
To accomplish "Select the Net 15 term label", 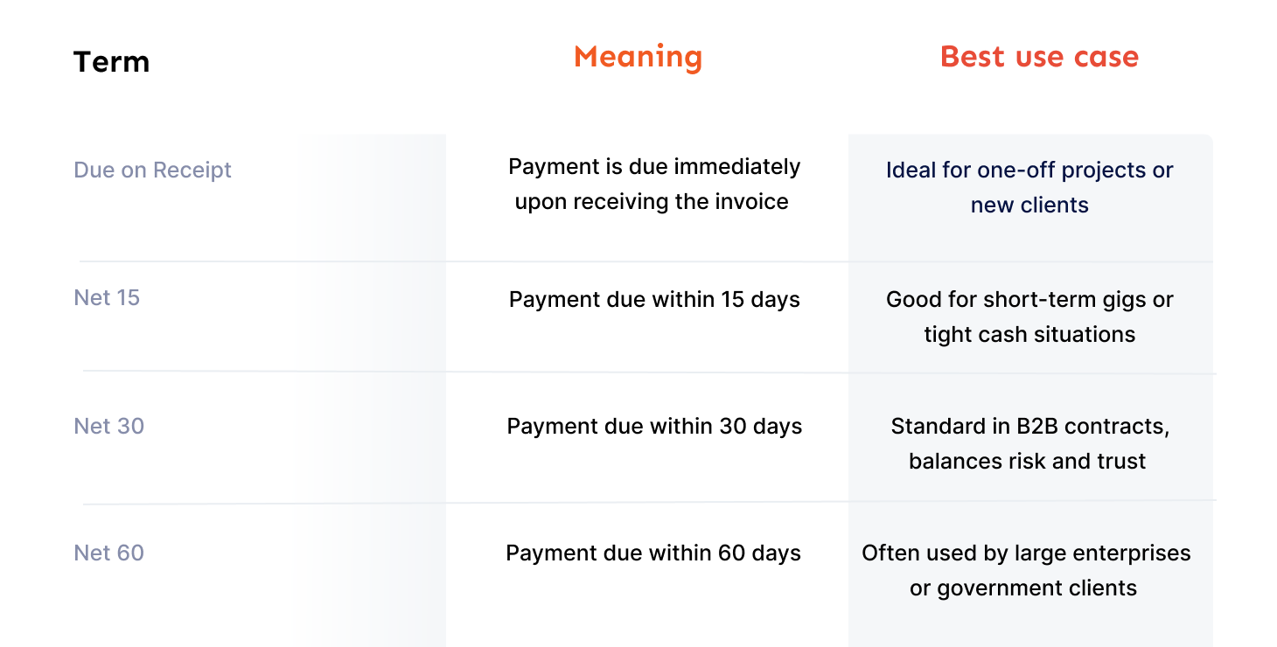I will tap(107, 297).
